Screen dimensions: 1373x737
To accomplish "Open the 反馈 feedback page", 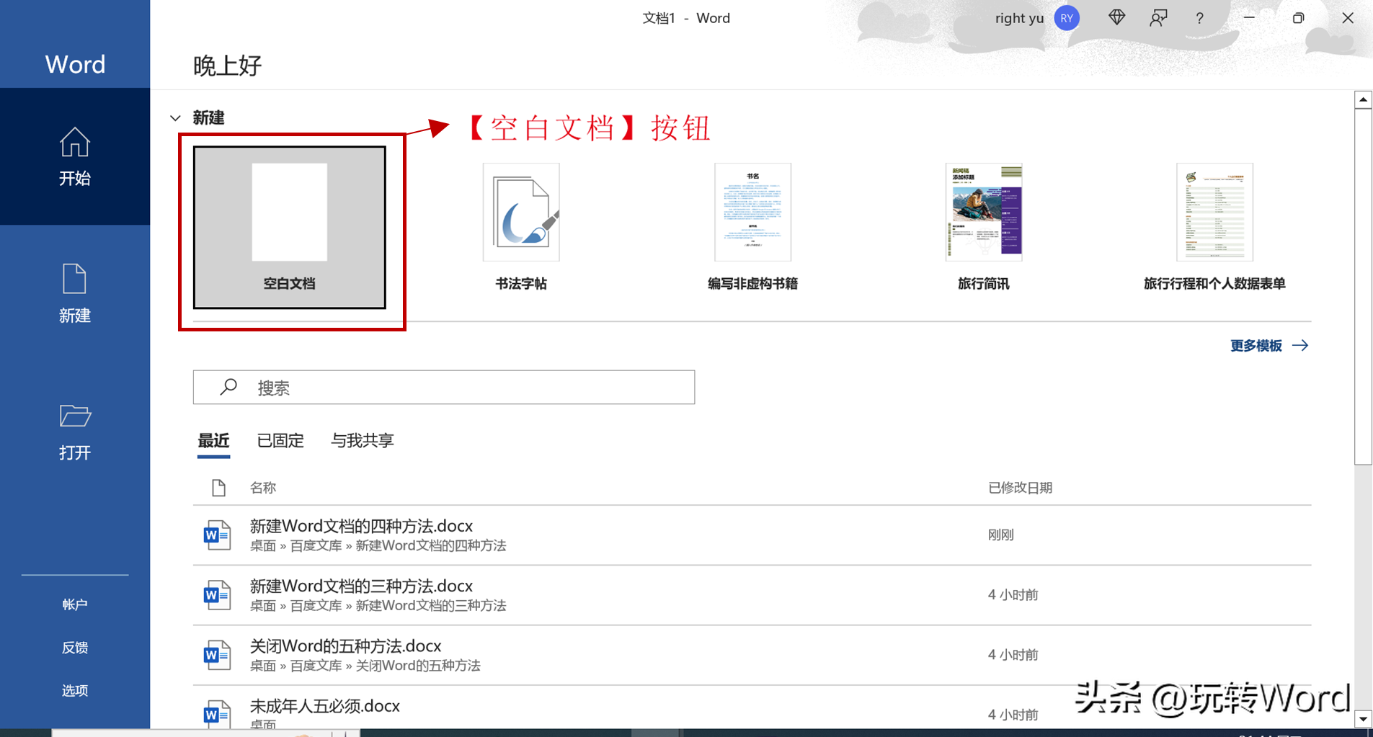I will (75, 648).
